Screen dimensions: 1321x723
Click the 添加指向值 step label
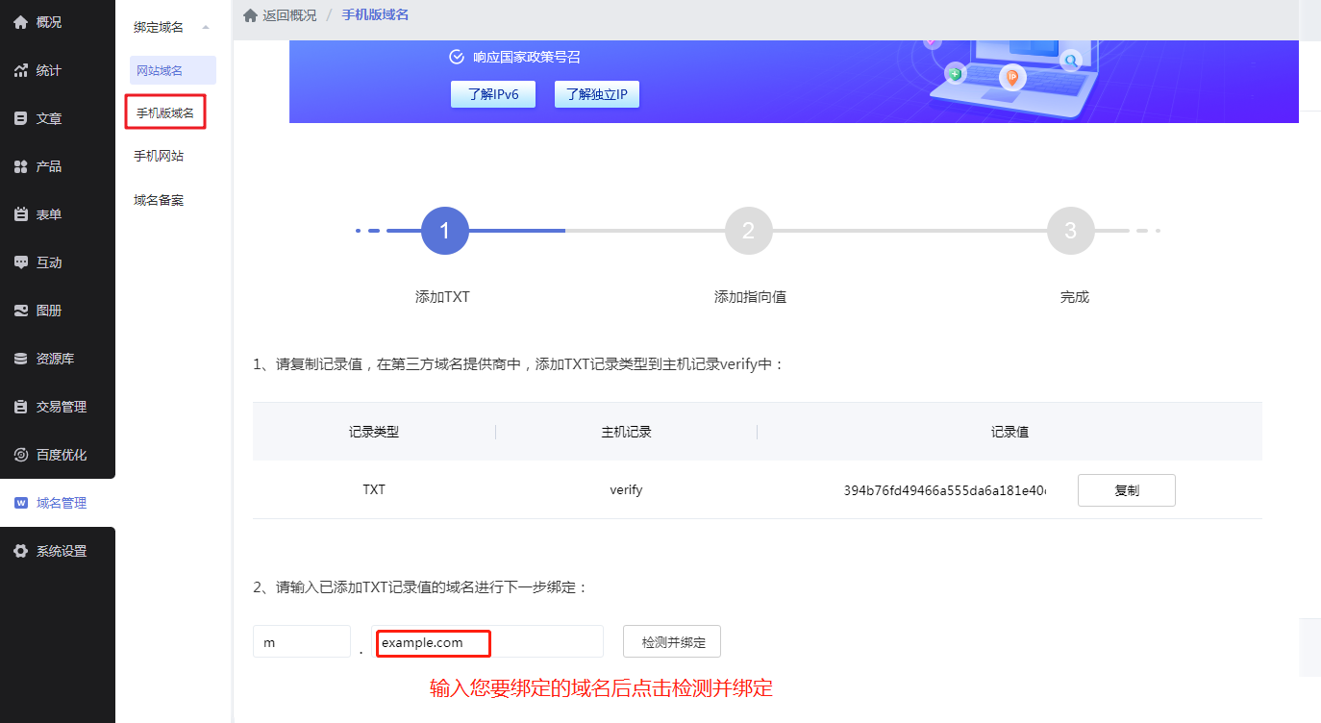tap(750, 297)
